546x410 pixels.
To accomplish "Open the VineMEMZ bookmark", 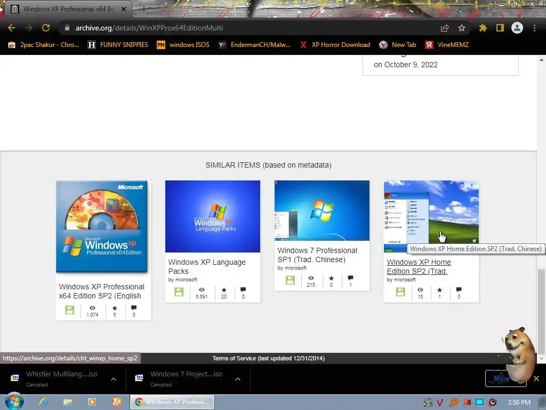I will click(x=446, y=45).
